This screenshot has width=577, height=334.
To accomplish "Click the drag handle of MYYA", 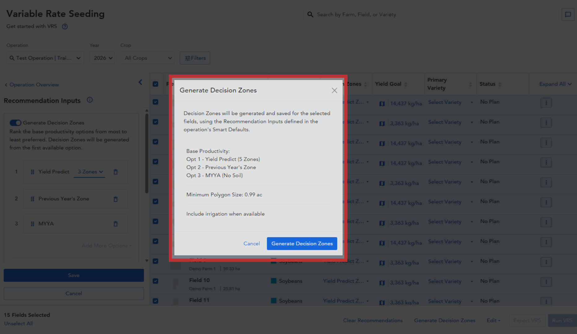I will tap(33, 224).
